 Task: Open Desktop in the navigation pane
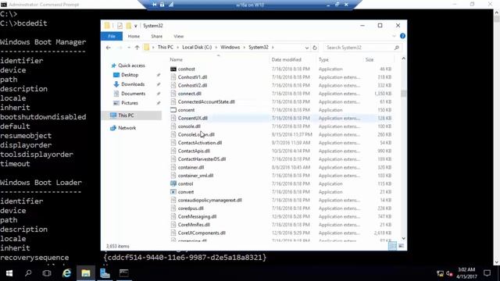[130, 75]
